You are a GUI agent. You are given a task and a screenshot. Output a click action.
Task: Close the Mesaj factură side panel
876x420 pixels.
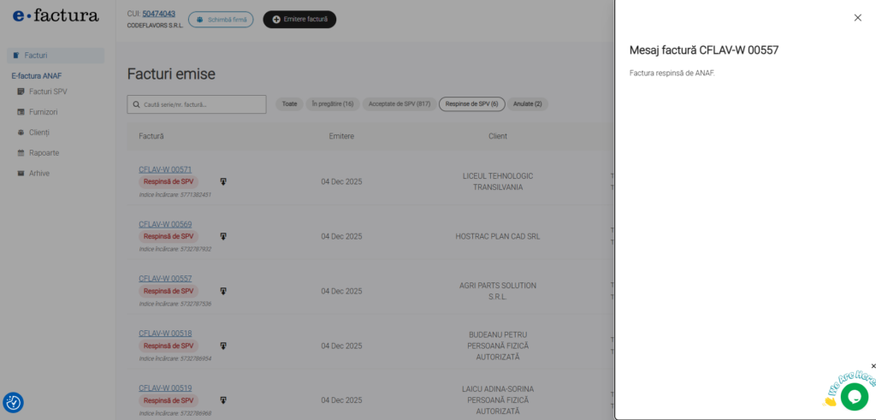tap(857, 18)
